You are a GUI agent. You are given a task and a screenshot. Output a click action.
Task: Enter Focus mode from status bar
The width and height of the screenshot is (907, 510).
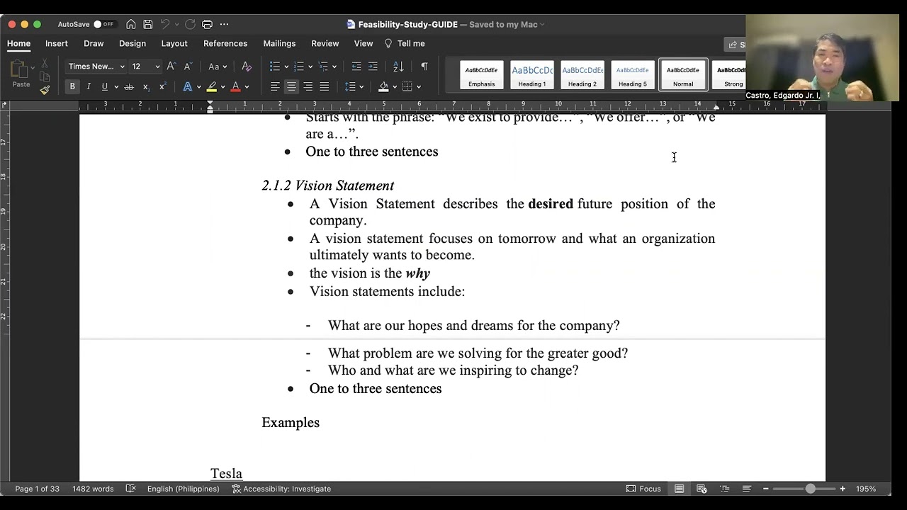[x=643, y=489]
